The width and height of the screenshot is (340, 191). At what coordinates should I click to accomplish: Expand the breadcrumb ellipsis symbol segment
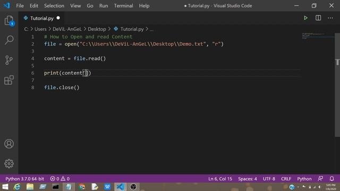click(151, 30)
